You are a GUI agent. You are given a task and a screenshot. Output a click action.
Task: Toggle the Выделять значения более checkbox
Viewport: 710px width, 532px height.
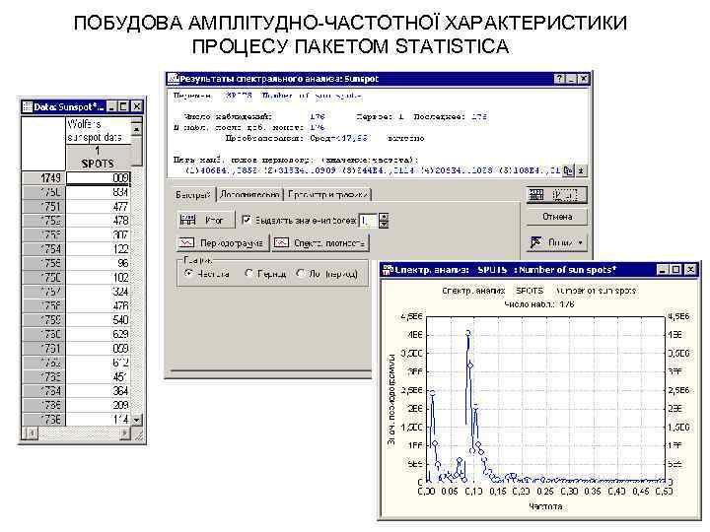click(246, 220)
